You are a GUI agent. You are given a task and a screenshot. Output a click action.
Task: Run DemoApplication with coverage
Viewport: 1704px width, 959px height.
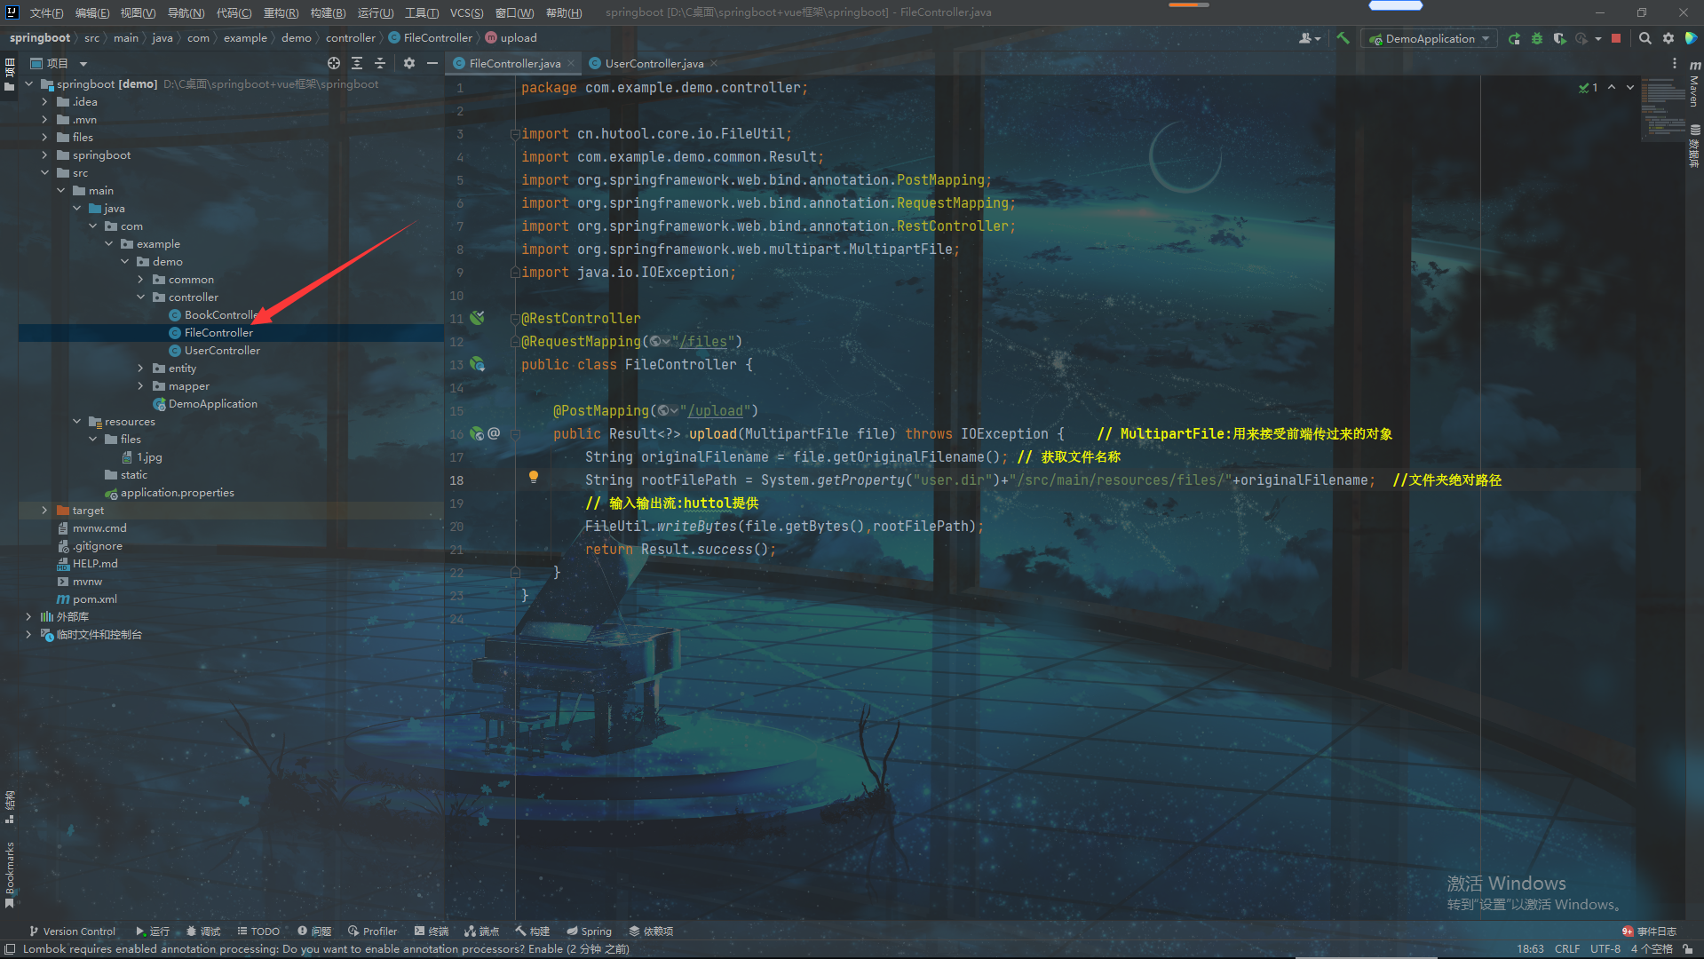click(x=1559, y=38)
